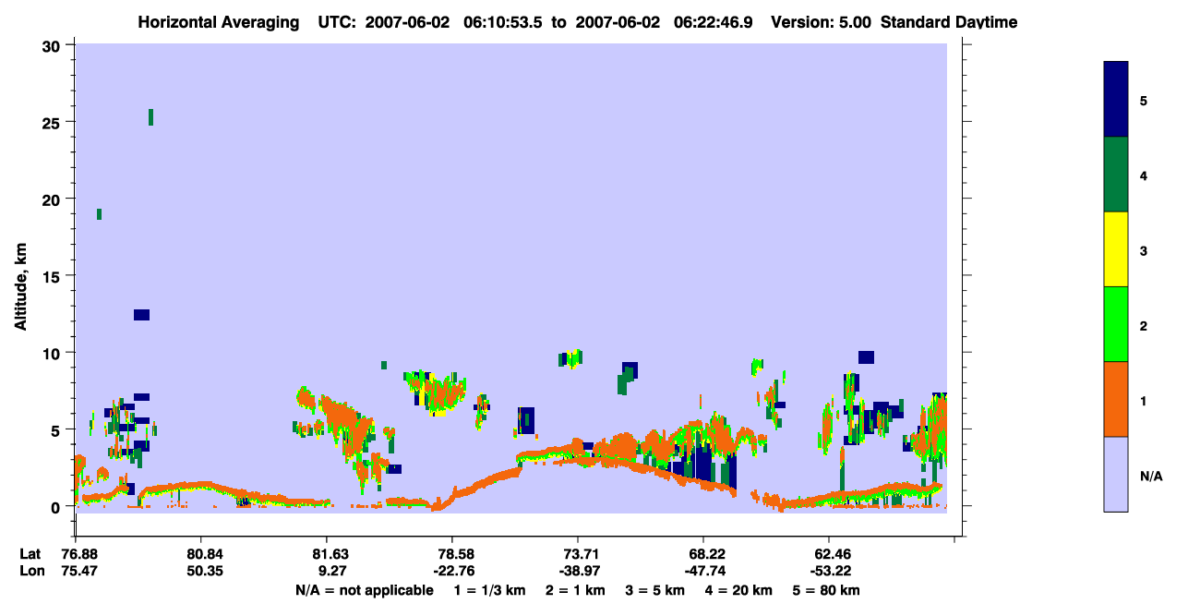Click the bright green level 2 colorbar segment
1200x616 pixels.
[x=1116, y=324]
